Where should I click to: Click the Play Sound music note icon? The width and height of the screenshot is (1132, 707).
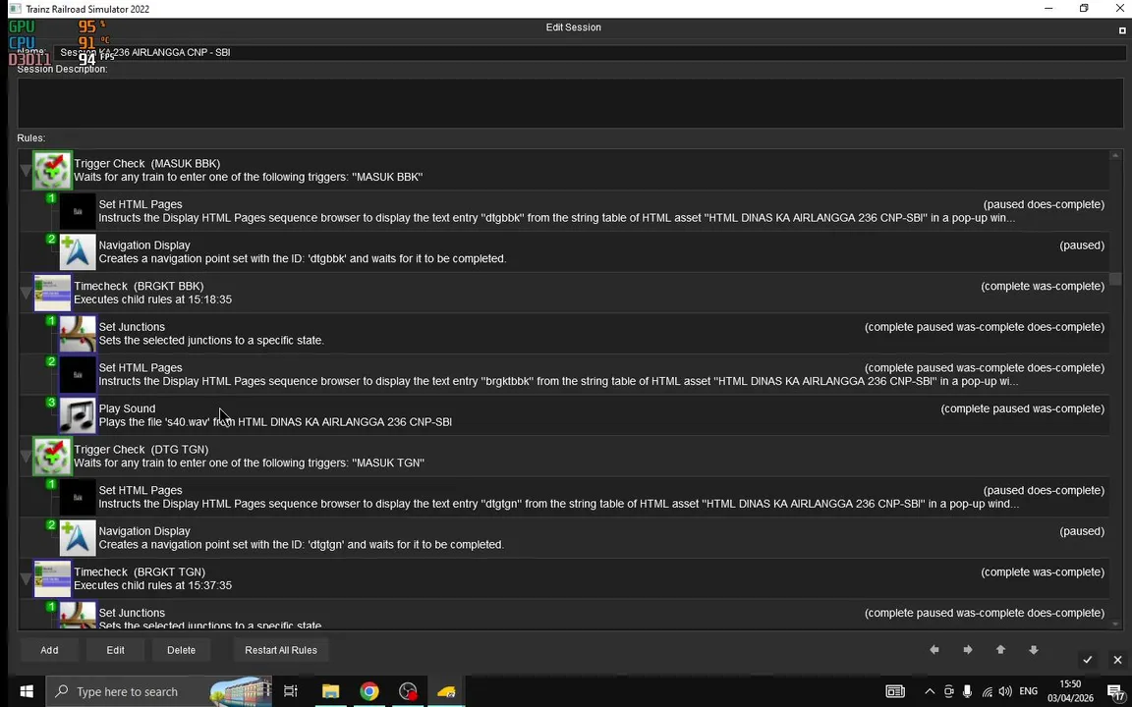(x=78, y=414)
